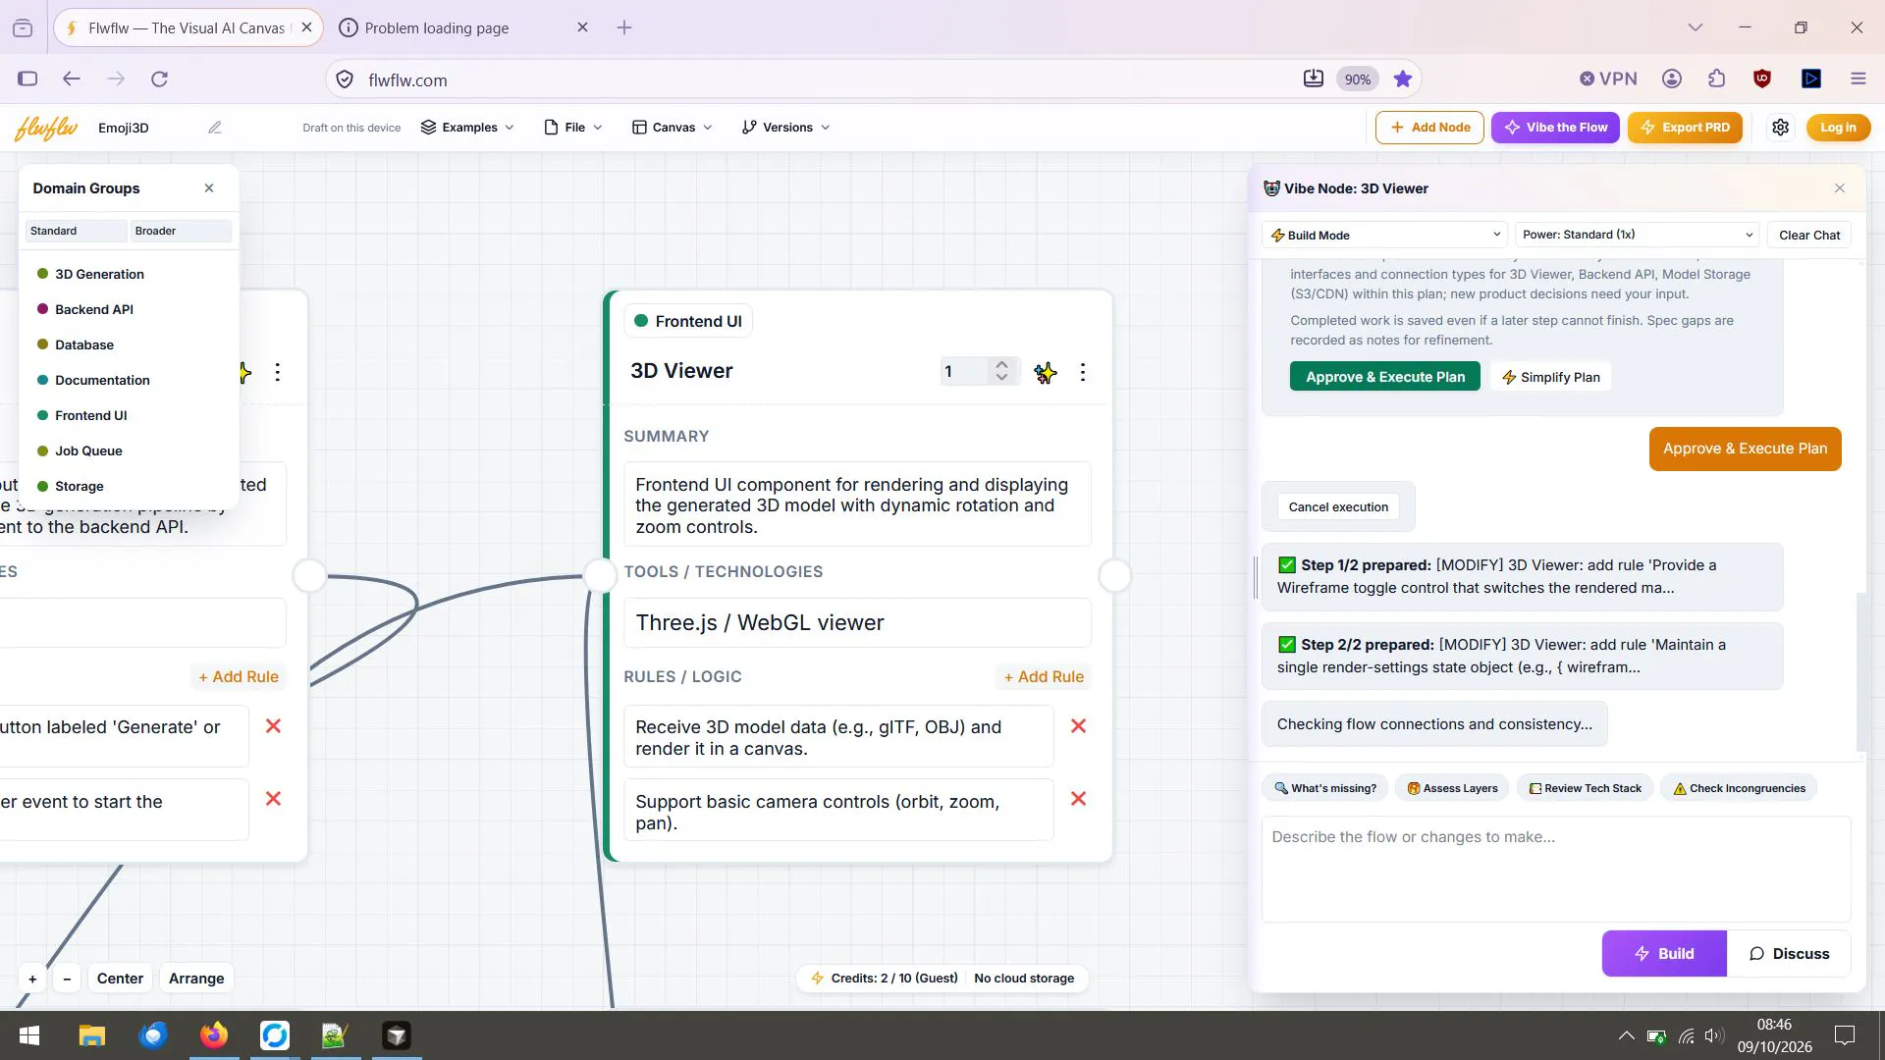Edit project name pencil icon
This screenshot has width=1885, height=1060.
pos(214,128)
